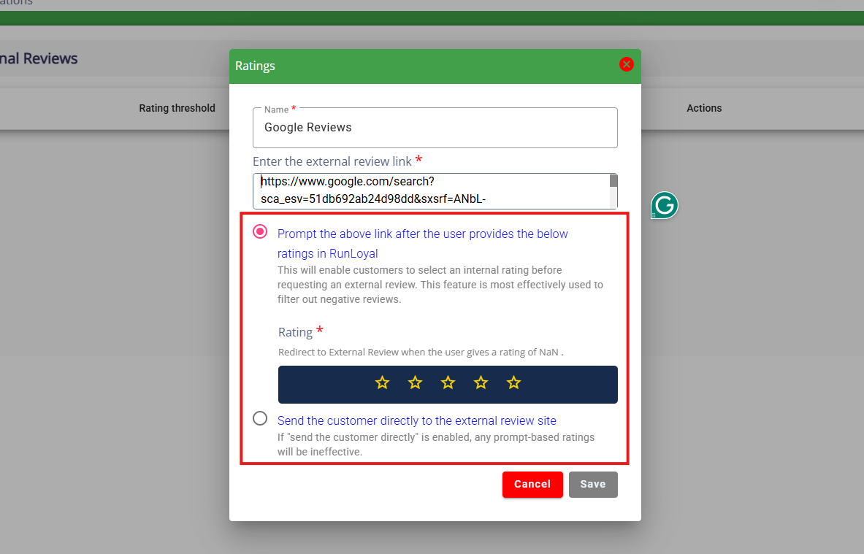Viewport: 864px width, 554px height.
Task: Click 'Redirect to External Review' hint text
Action: 421,352
